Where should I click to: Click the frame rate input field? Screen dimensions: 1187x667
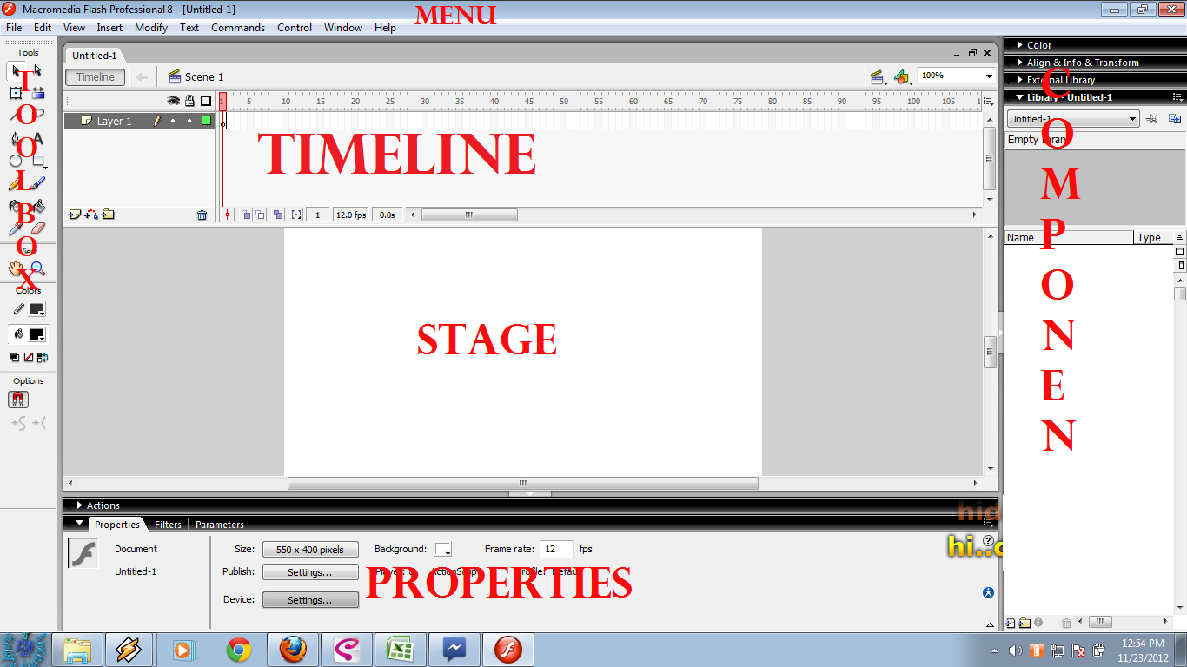coord(556,549)
